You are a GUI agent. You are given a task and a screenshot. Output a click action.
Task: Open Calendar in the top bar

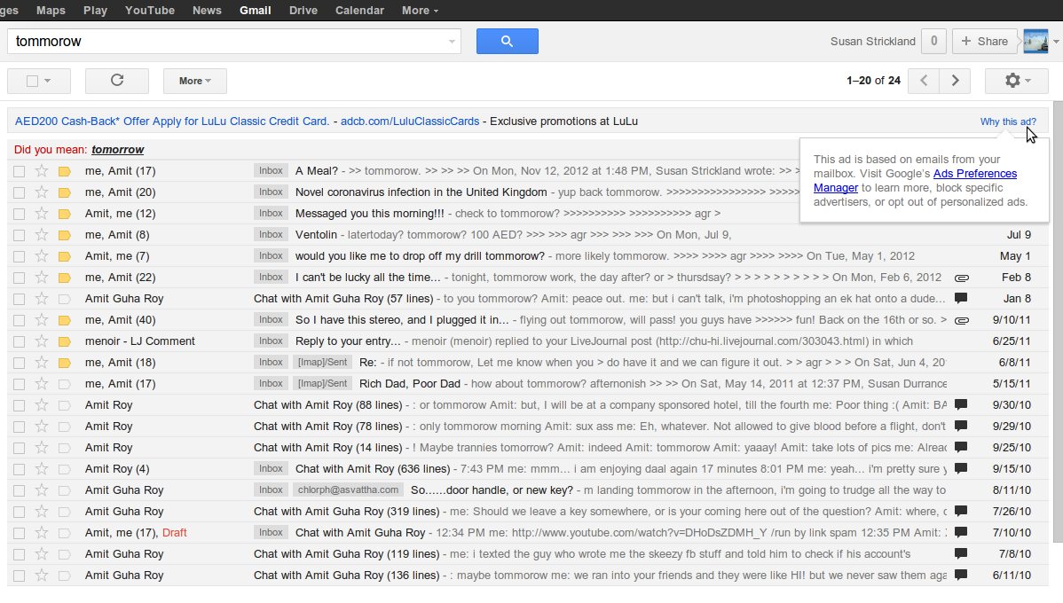pos(359,10)
